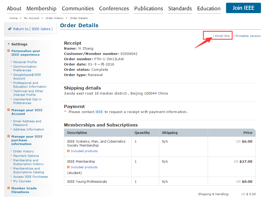264x197 pixels.
Task: Open My Courses link
Action: click(x=22, y=181)
